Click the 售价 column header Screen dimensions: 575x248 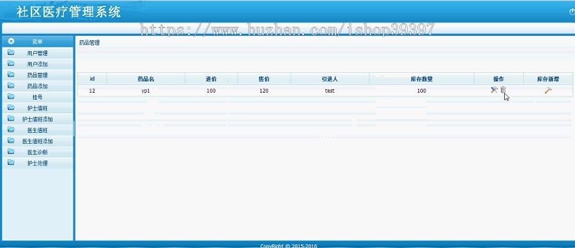pyautogui.click(x=264, y=79)
